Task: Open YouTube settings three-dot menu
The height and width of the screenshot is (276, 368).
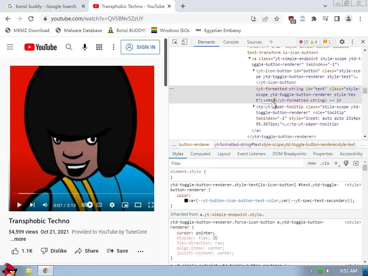Action: tap(113, 47)
